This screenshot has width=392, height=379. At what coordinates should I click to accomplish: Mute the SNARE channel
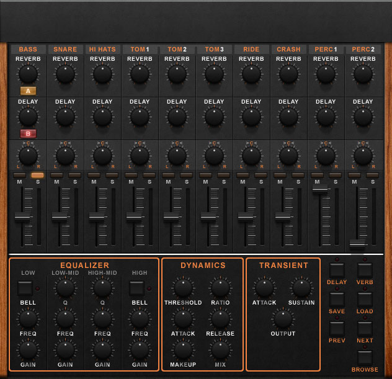(x=56, y=176)
